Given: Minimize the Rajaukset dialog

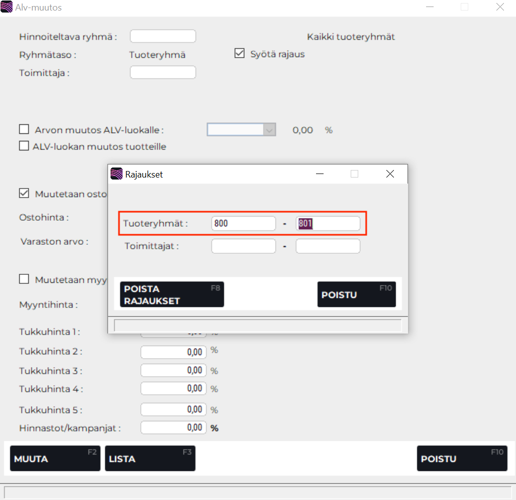Looking at the screenshot, I should pyautogui.click(x=320, y=174).
